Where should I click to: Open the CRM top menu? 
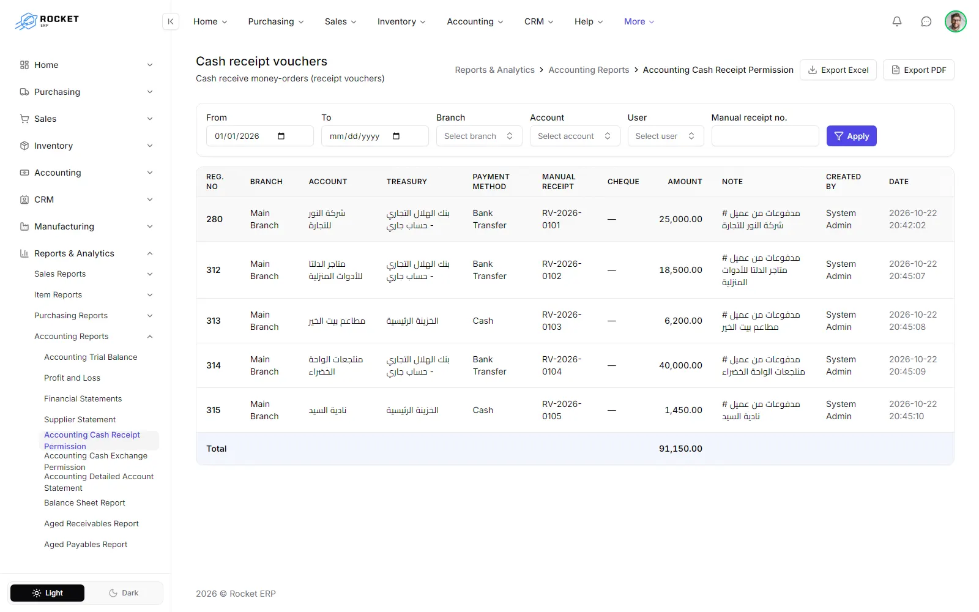click(539, 21)
